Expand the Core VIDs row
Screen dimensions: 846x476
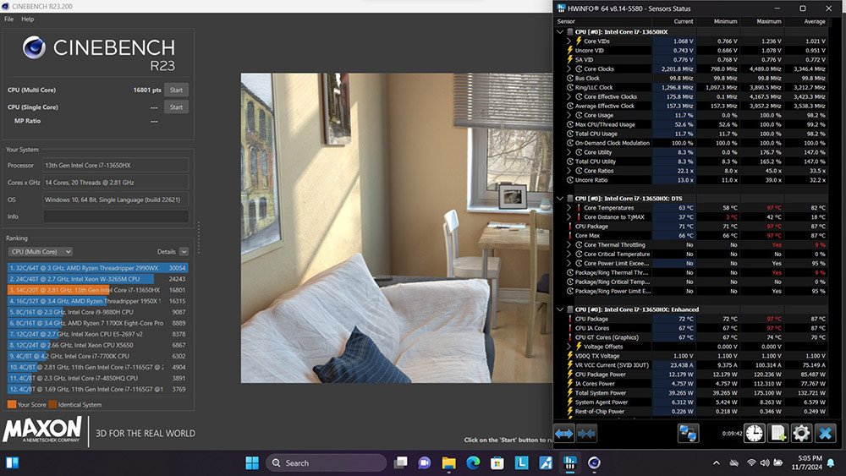(x=569, y=41)
